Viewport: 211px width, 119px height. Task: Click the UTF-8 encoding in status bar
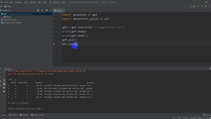[185, 118]
